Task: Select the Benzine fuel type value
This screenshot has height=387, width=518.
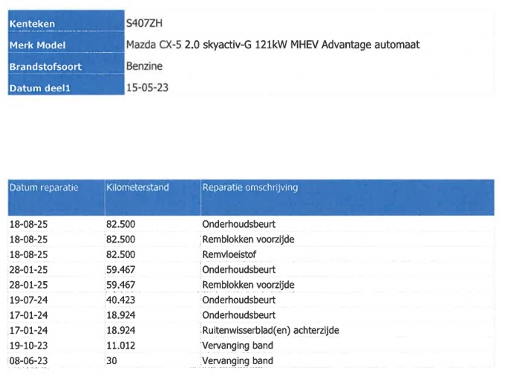Action: click(144, 66)
